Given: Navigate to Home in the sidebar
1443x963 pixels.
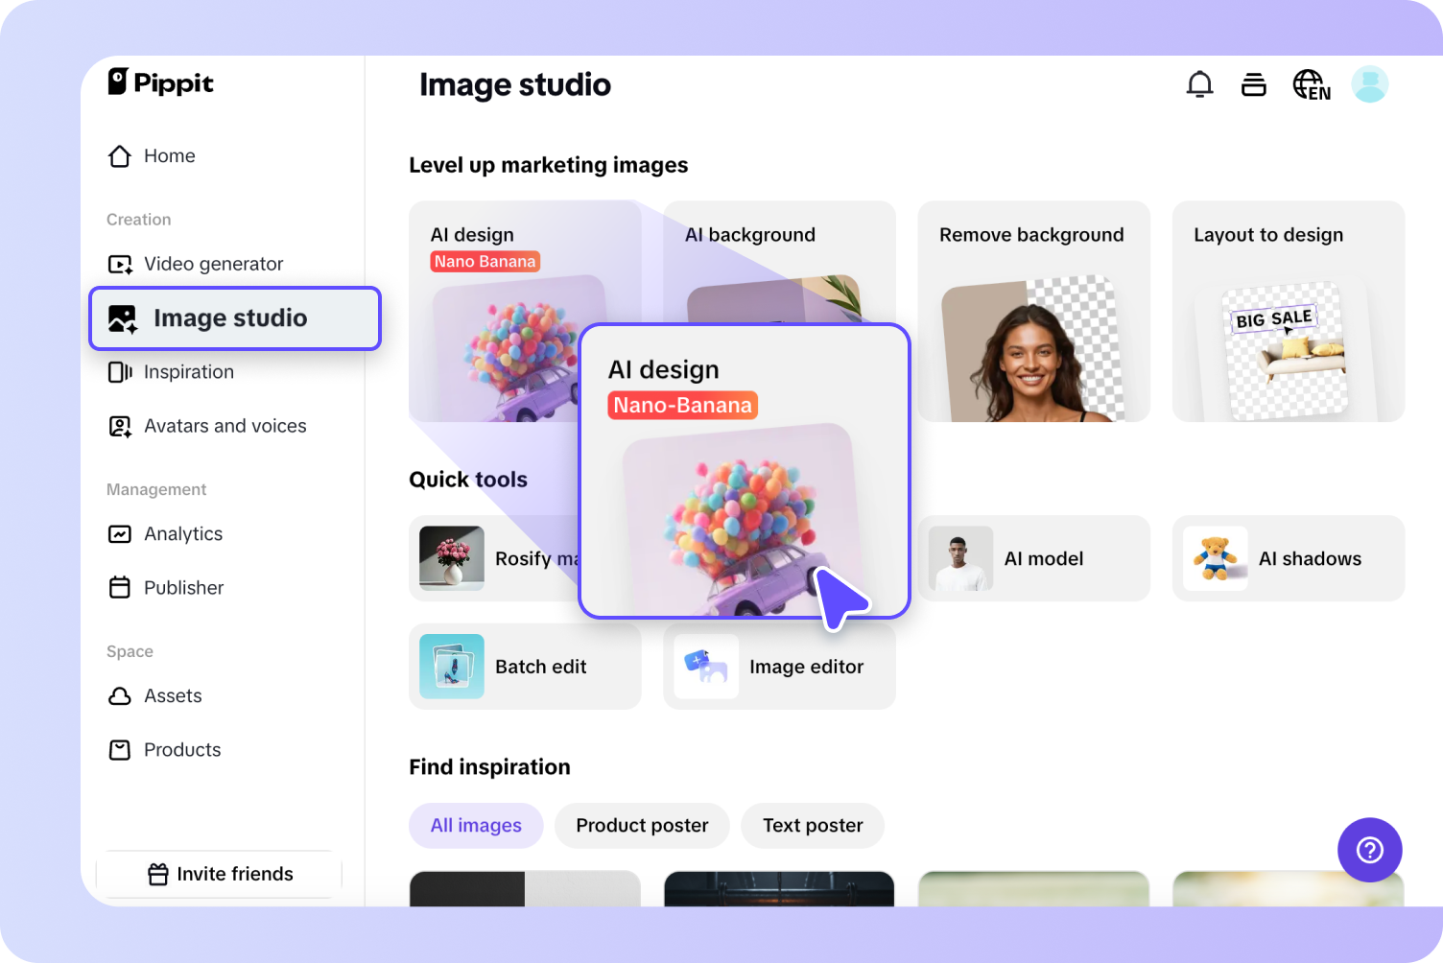Looking at the screenshot, I should tap(169, 155).
